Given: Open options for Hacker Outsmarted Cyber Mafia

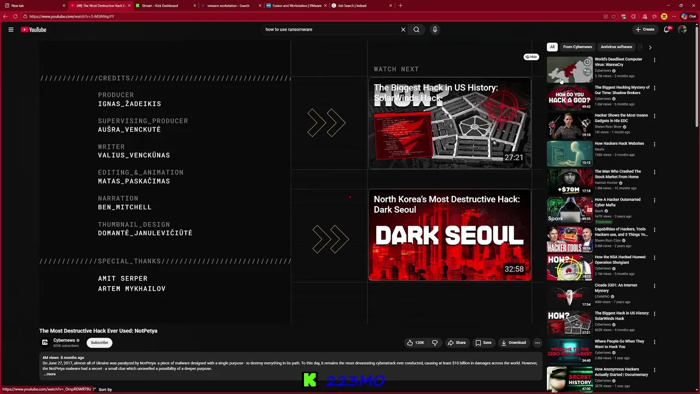Looking at the screenshot, I should pos(654,200).
